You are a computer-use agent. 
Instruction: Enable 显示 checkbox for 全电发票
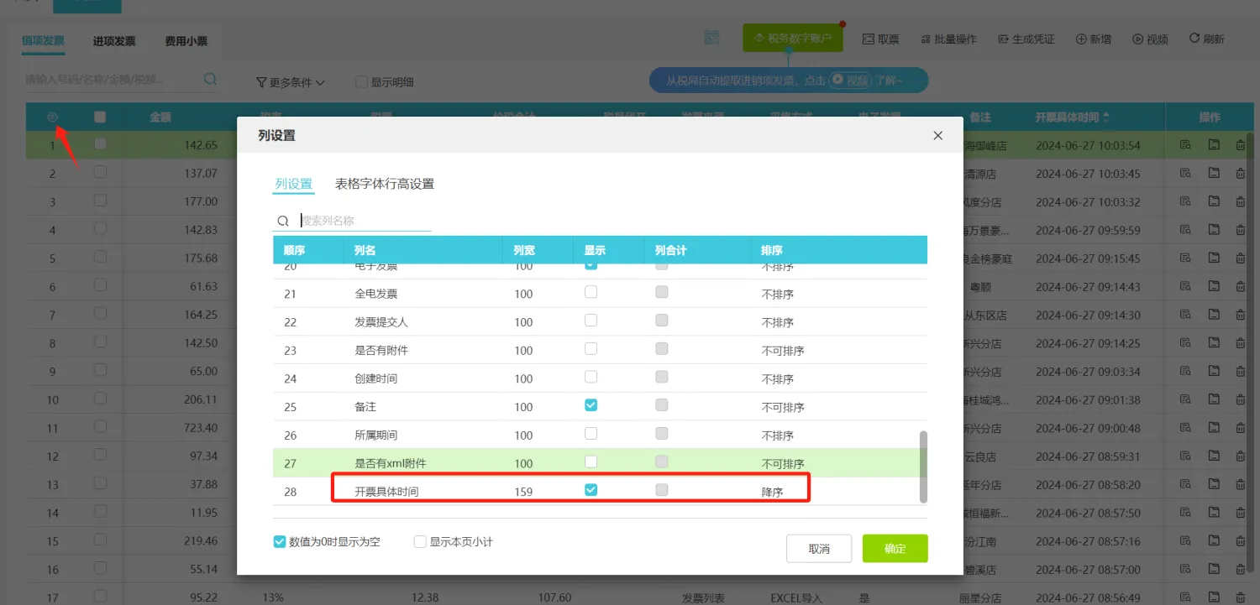(x=591, y=292)
